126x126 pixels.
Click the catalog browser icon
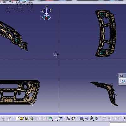click(x=91, y=118)
